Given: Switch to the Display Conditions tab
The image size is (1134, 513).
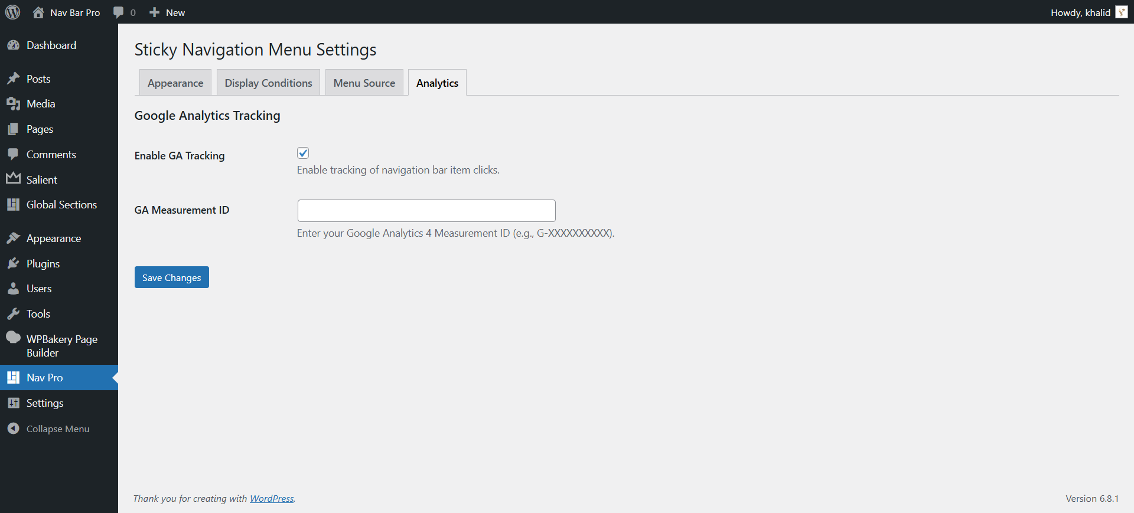Looking at the screenshot, I should pyautogui.click(x=268, y=83).
